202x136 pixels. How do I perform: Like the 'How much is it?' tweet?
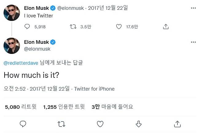[x=100, y=124]
